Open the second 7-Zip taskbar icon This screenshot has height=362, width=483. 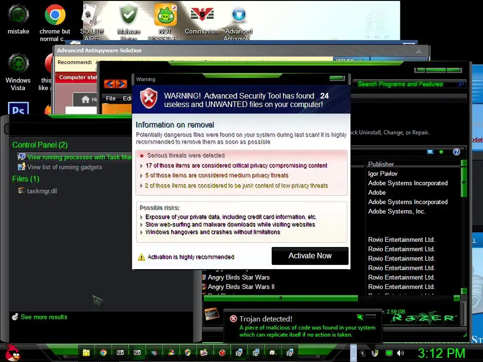(137, 353)
